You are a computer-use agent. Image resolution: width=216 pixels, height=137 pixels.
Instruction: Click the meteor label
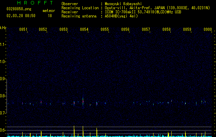49,11
